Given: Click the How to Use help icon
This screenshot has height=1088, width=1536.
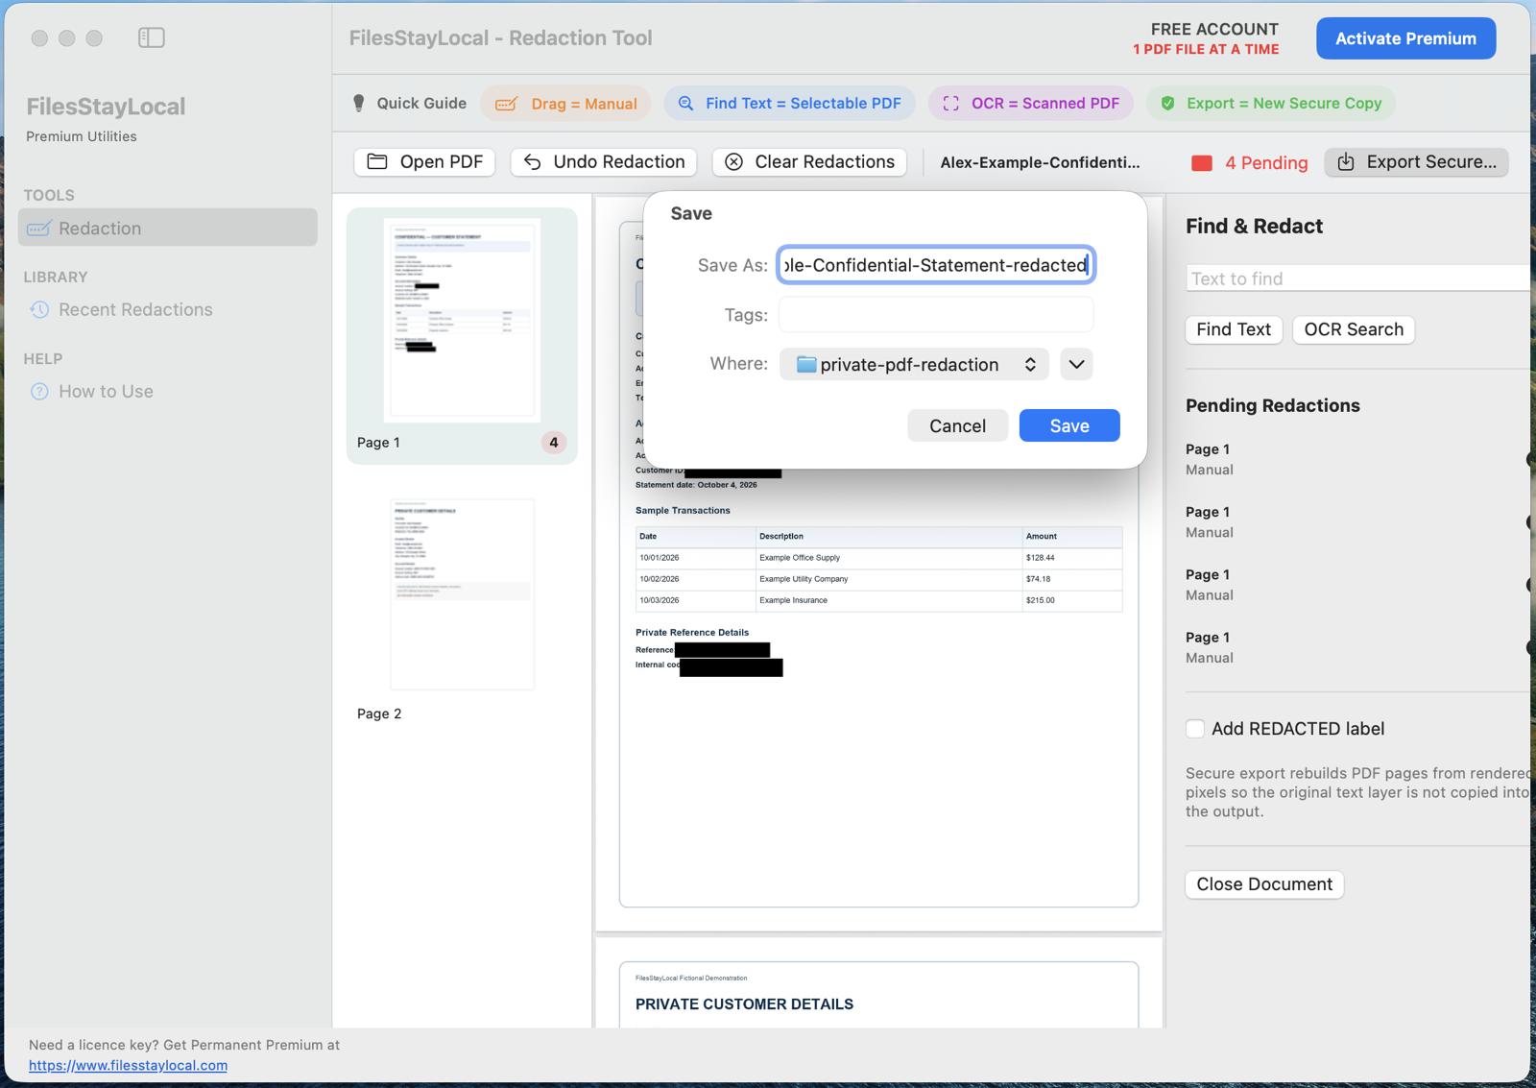Looking at the screenshot, I should coord(39,391).
